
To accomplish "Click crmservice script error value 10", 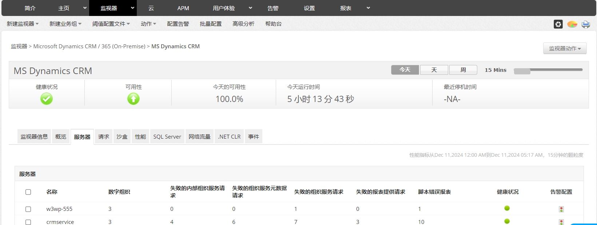I will click(421, 222).
